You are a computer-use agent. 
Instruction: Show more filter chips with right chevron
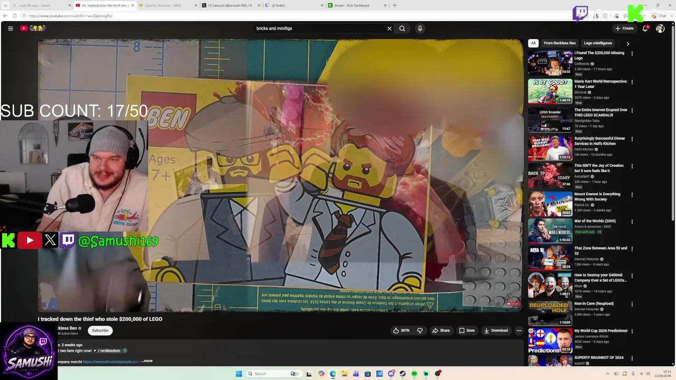[x=627, y=43]
